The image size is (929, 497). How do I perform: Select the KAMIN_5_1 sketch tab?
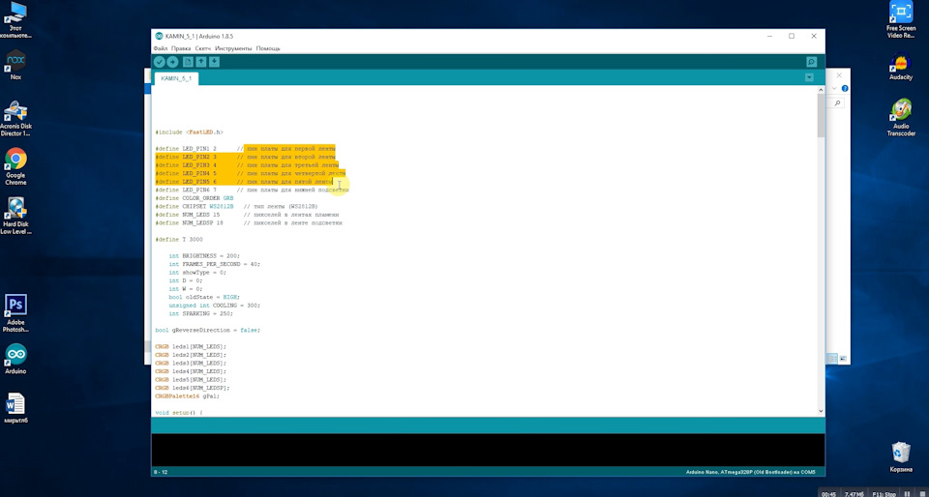pos(176,77)
